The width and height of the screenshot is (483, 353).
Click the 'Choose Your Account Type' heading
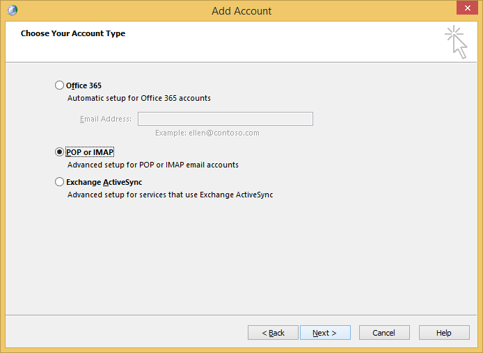(73, 33)
